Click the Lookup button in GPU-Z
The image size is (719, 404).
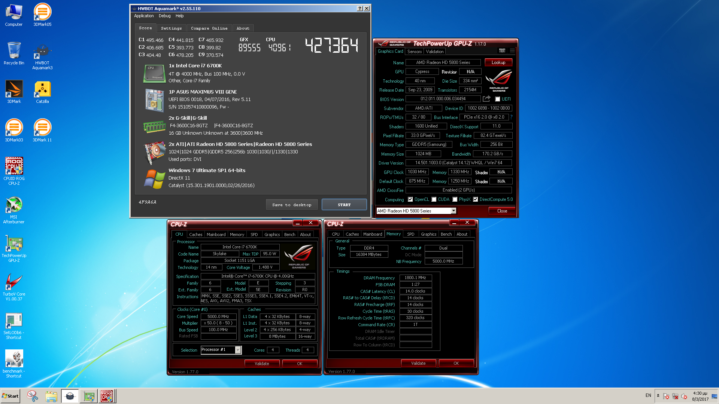tap(498, 62)
